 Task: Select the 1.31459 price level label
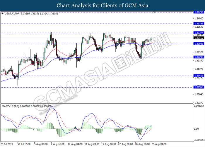coord(199,76)
